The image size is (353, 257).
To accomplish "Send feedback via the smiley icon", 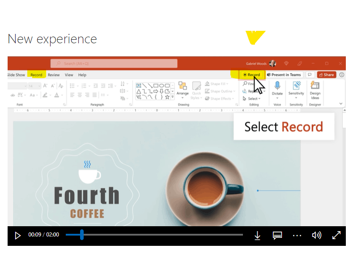I will [x=341, y=75].
